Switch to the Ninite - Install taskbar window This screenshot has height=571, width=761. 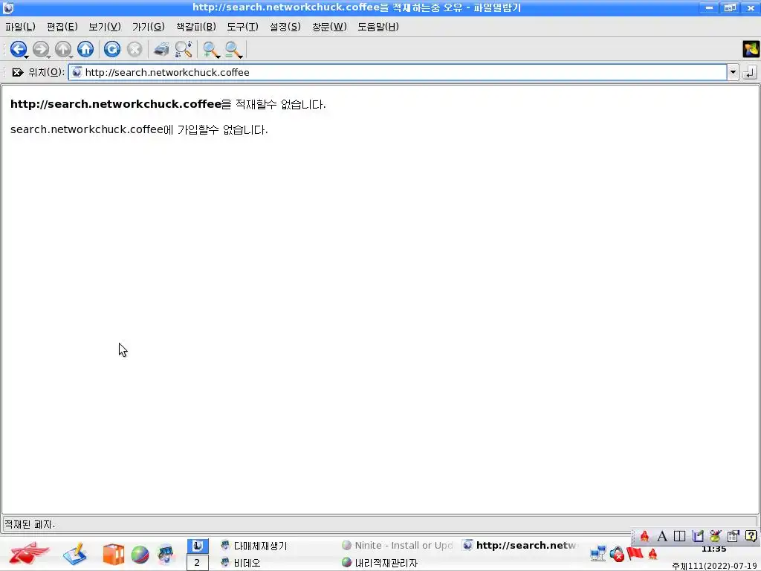pyautogui.click(x=397, y=545)
